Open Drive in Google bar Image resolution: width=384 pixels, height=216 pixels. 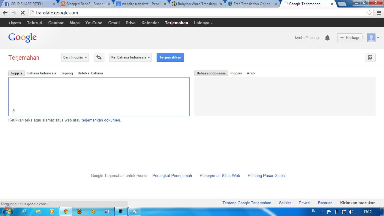pyautogui.click(x=130, y=23)
